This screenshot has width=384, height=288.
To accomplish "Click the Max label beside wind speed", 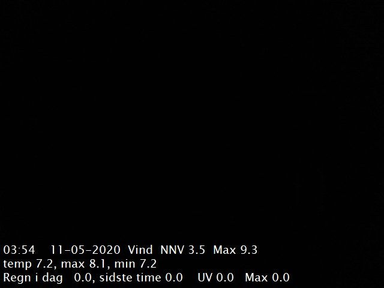I will tap(224, 250).
